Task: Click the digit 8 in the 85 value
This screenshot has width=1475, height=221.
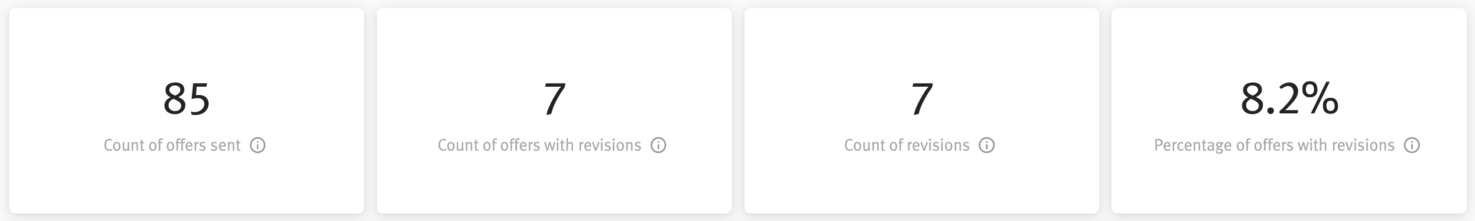Action: point(174,99)
